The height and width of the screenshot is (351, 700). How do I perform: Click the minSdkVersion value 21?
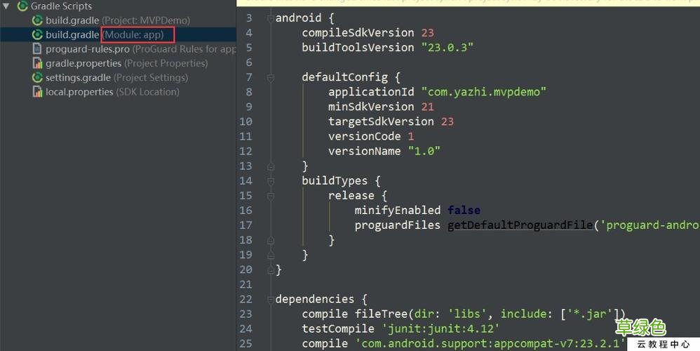(x=427, y=107)
